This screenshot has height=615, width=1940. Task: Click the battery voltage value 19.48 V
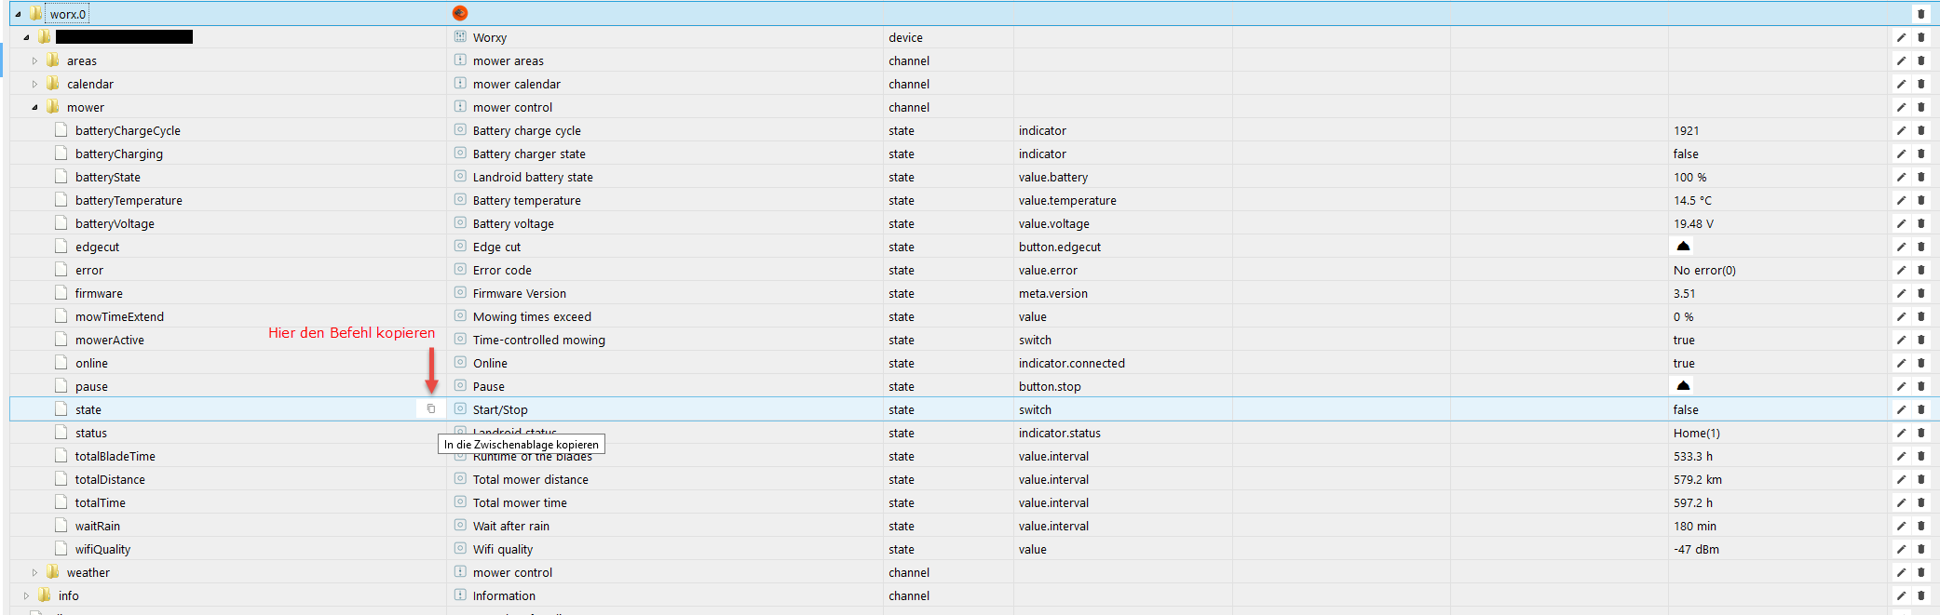click(1693, 223)
